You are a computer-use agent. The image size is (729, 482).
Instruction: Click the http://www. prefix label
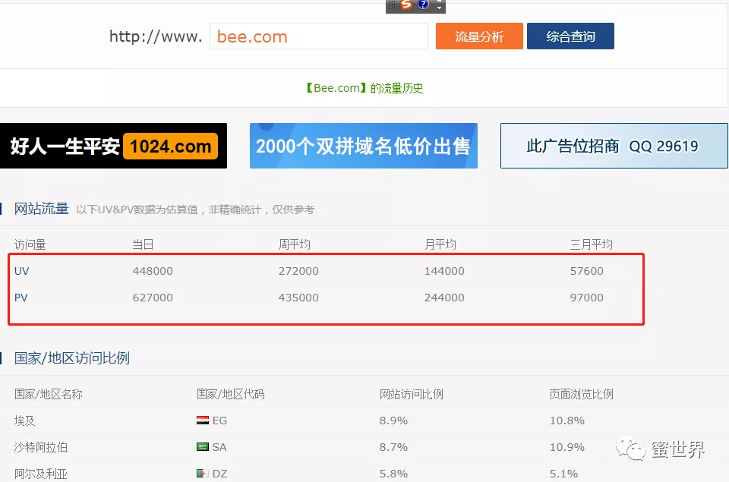155,36
